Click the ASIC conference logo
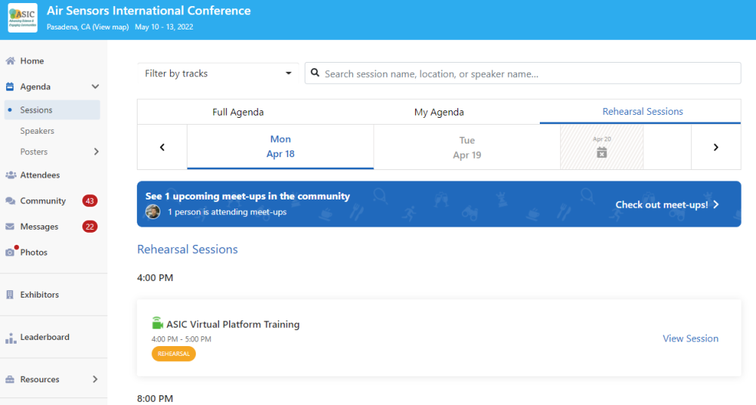Viewport: 756px width, 405px height. (23, 18)
